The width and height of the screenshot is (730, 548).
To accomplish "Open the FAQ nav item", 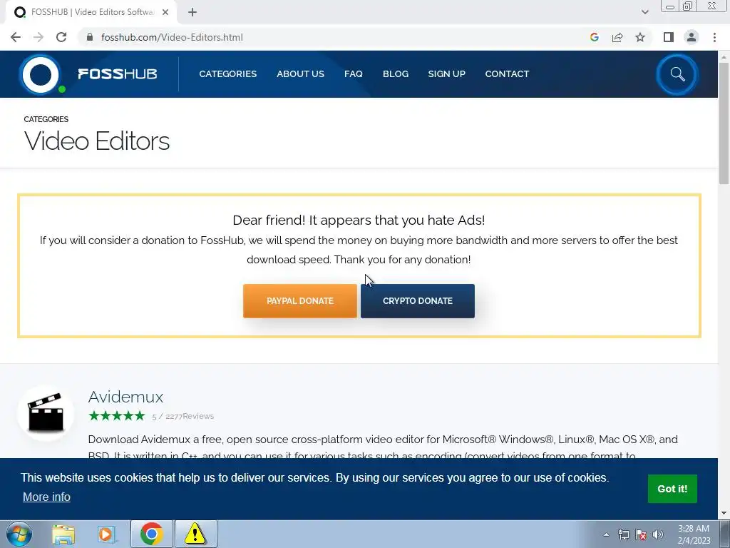I will coord(354,73).
